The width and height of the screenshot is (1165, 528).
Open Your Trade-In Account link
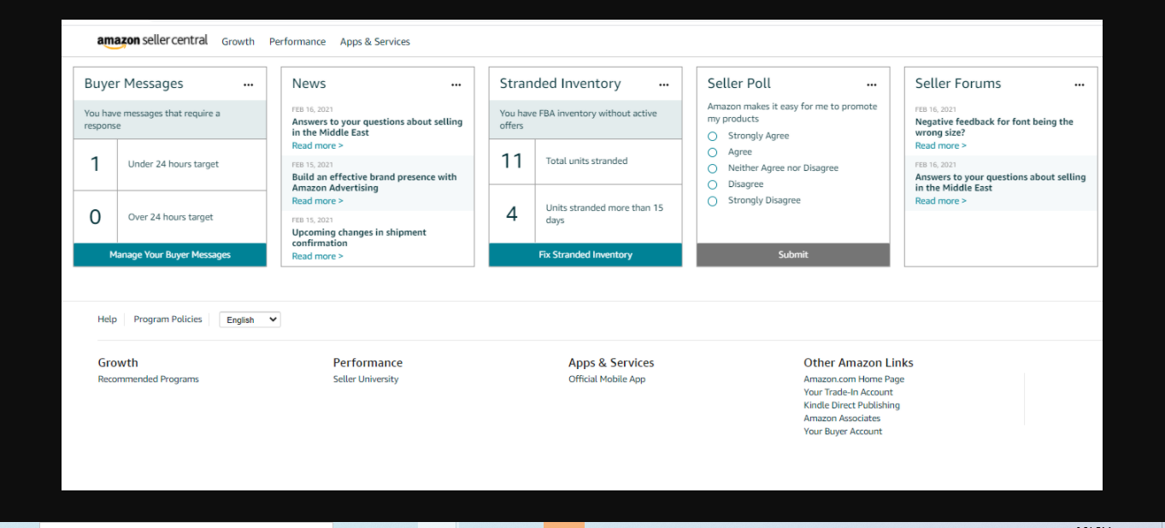848,392
